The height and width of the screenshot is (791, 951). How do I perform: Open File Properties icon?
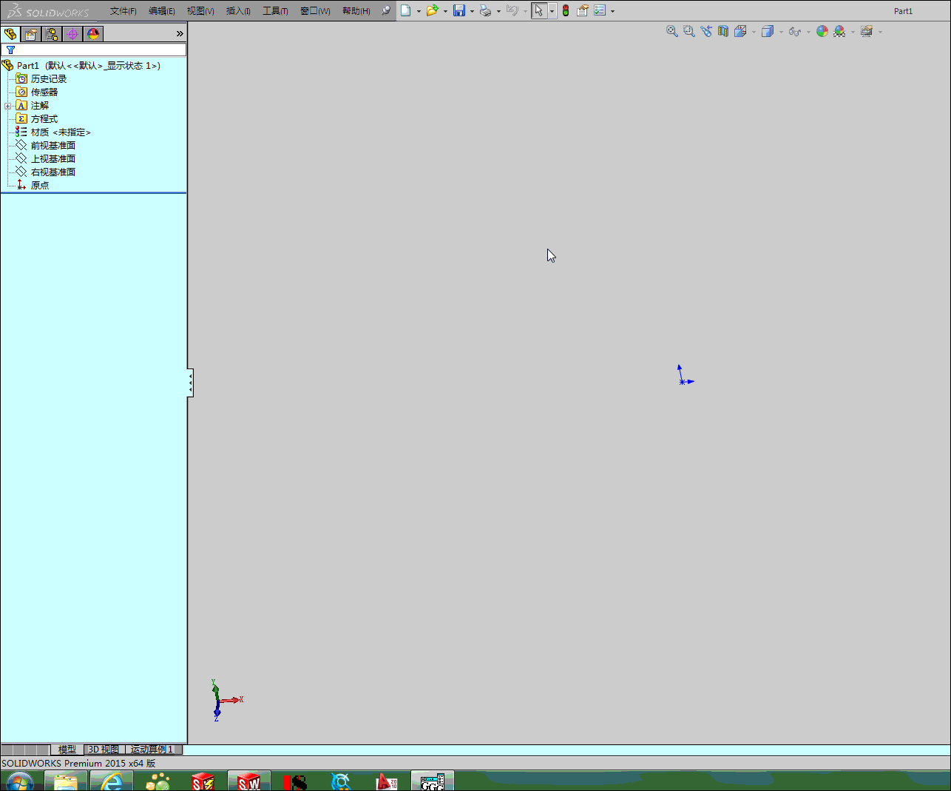pyautogui.click(x=583, y=11)
